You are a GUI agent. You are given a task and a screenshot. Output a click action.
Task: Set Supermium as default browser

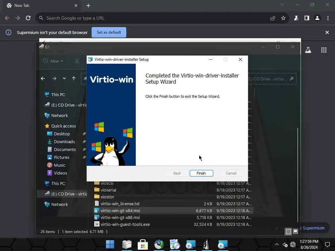(x=109, y=32)
